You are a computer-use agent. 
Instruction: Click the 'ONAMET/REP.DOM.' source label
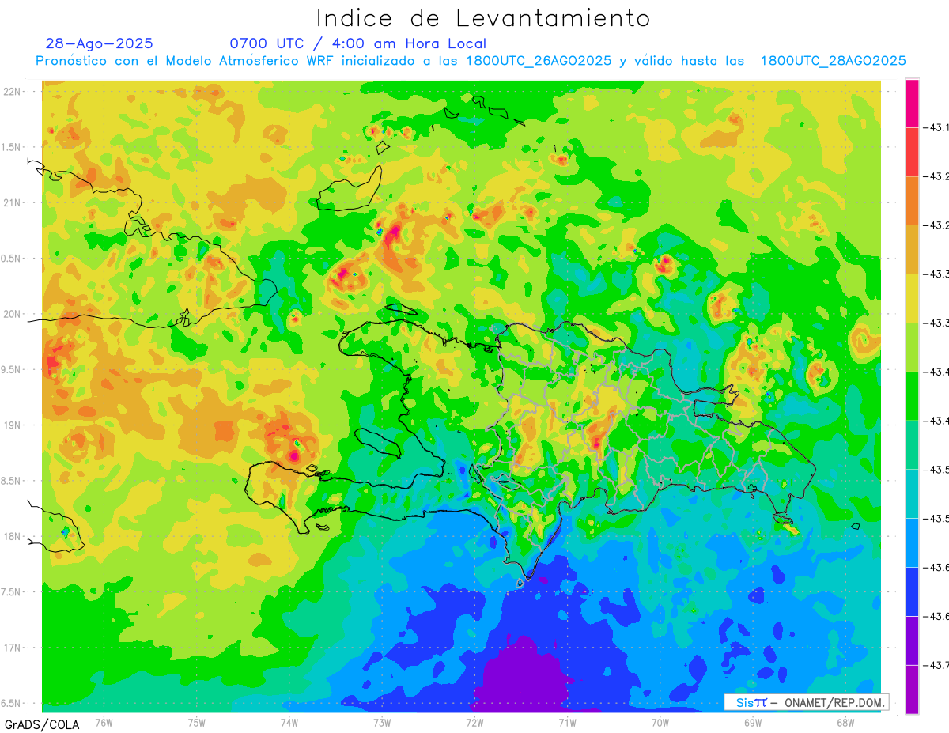point(834,702)
